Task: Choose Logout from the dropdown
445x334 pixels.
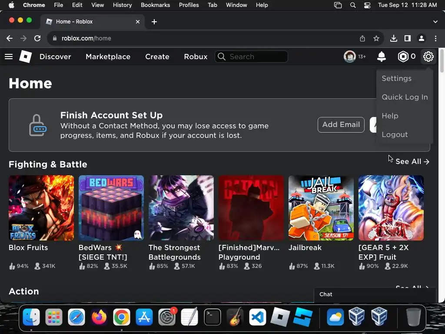Action: coord(395,135)
